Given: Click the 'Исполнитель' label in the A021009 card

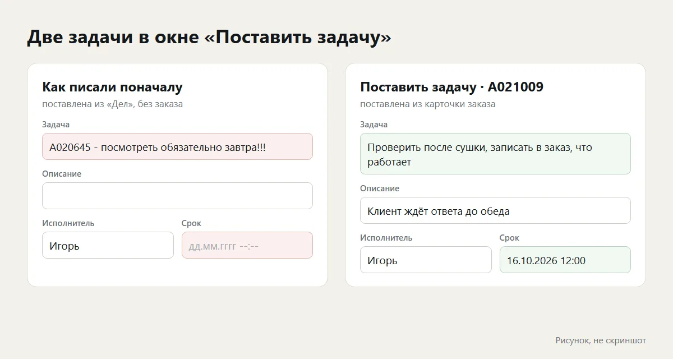Looking at the screenshot, I should point(386,238).
